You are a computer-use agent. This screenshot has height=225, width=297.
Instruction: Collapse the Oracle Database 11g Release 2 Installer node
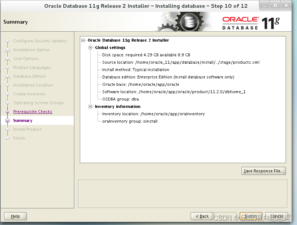point(83,40)
